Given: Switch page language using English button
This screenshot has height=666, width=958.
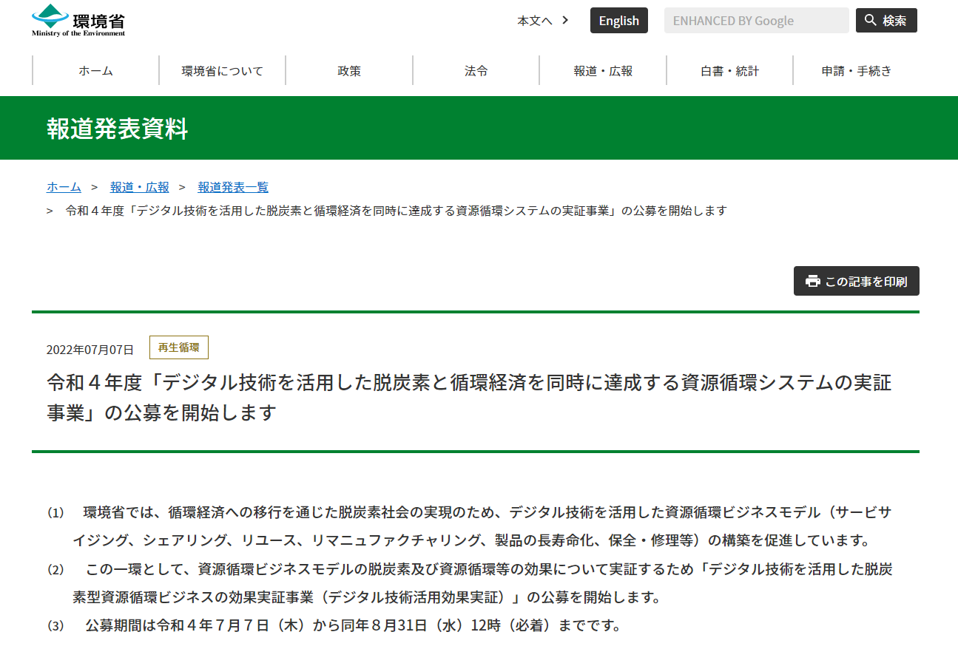Looking at the screenshot, I should pos(619,20).
